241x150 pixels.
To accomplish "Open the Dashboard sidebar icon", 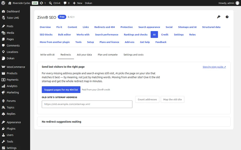I will click(3, 11).
